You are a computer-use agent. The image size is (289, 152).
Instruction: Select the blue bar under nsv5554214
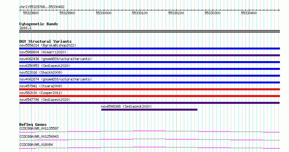coord(149,49)
